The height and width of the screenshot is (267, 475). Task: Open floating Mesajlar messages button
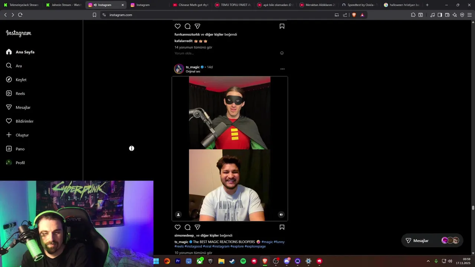click(433, 241)
